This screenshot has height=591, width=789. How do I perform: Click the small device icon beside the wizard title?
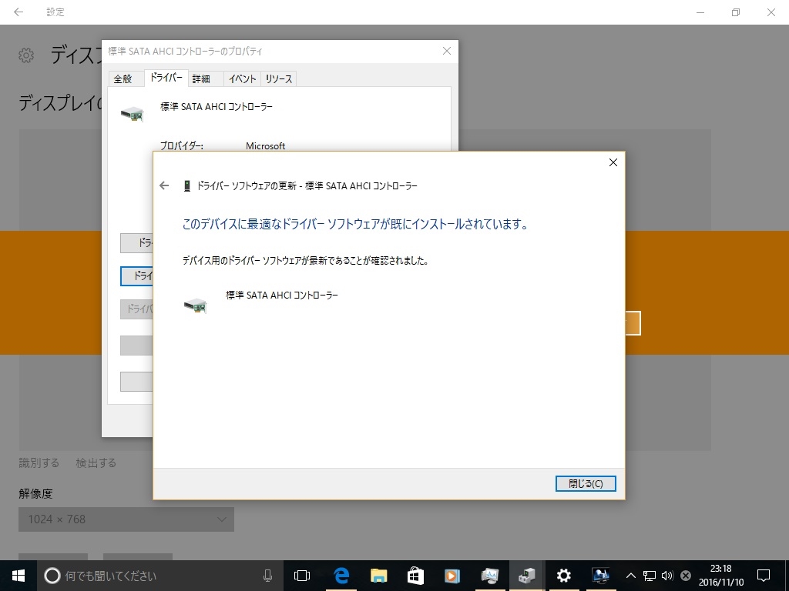click(187, 186)
